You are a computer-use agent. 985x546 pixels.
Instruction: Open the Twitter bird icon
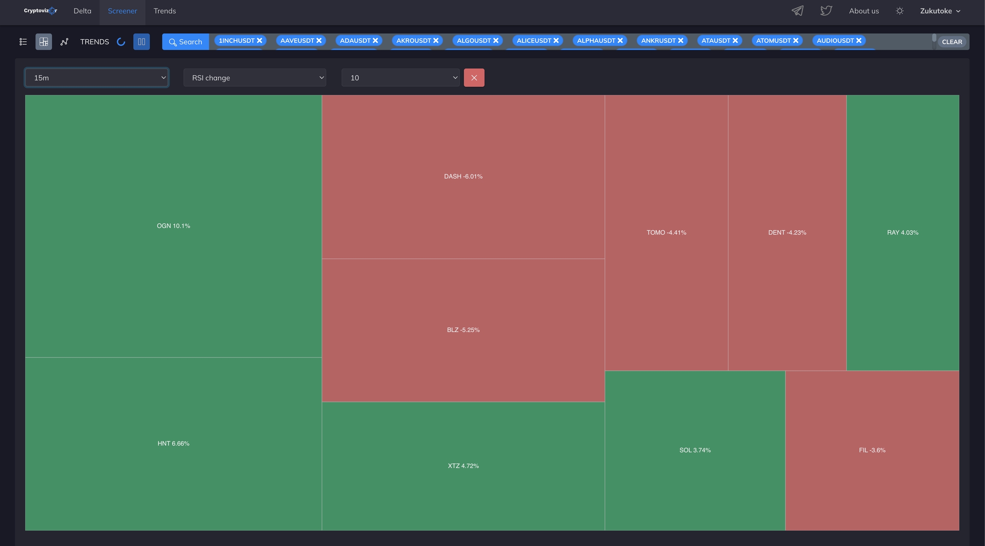[x=826, y=11]
